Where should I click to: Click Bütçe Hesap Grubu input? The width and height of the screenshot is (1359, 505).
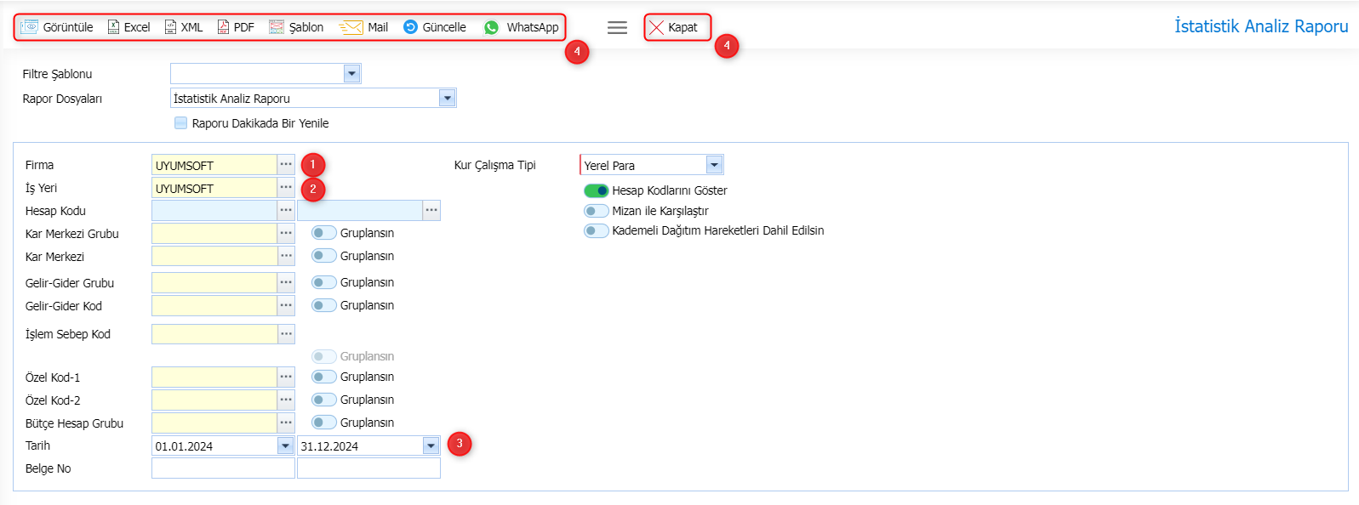pyautogui.click(x=214, y=423)
